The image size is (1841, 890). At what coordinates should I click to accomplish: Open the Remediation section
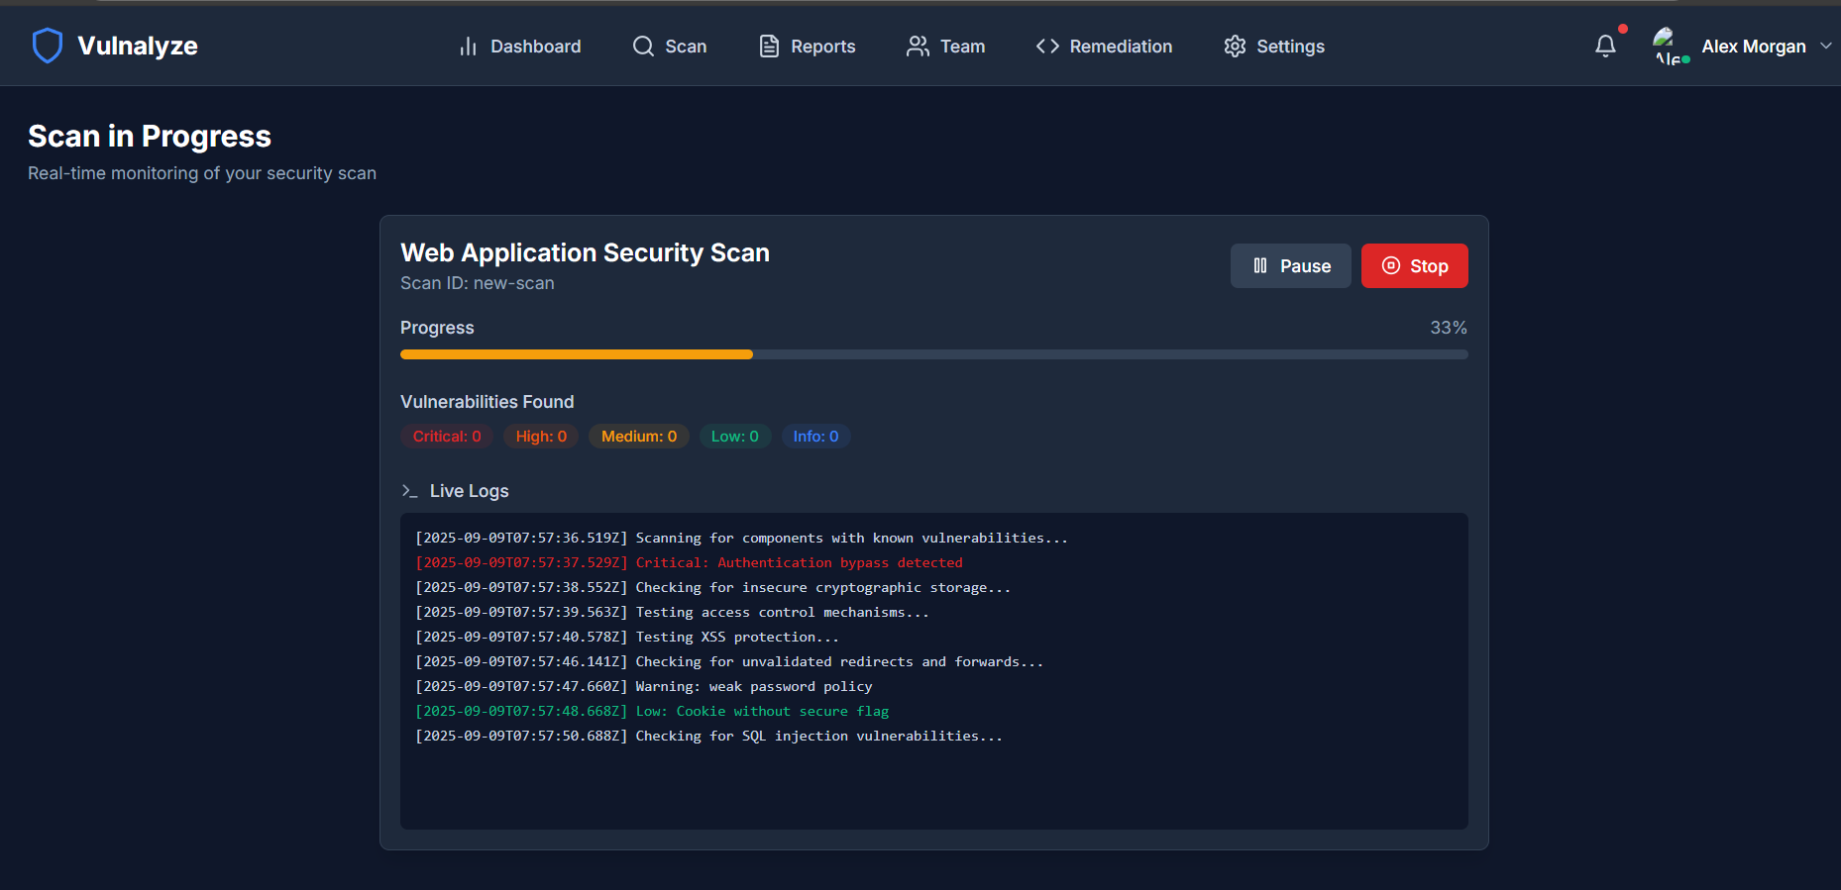click(1104, 47)
